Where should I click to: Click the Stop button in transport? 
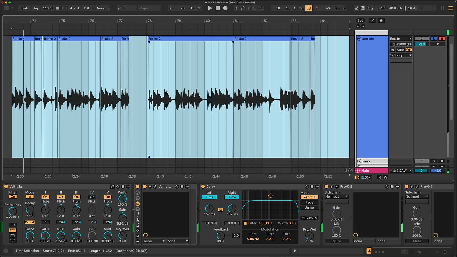click(x=218, y=8)
